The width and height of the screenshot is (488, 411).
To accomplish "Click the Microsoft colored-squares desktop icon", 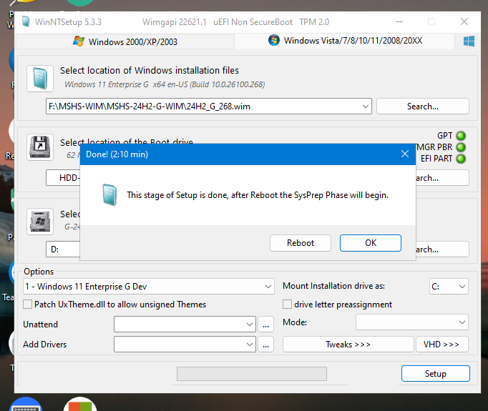I will [80, 404].
